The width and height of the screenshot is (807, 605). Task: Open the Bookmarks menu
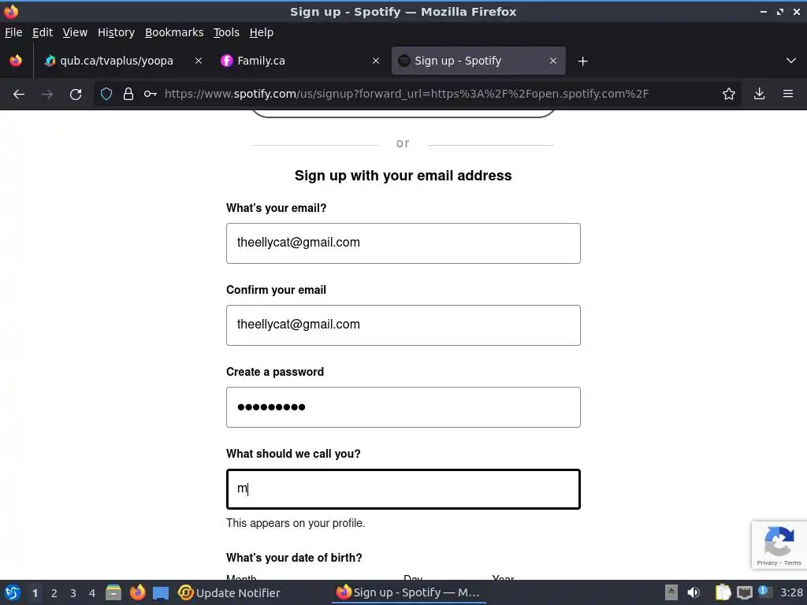[x=174, y=32]
